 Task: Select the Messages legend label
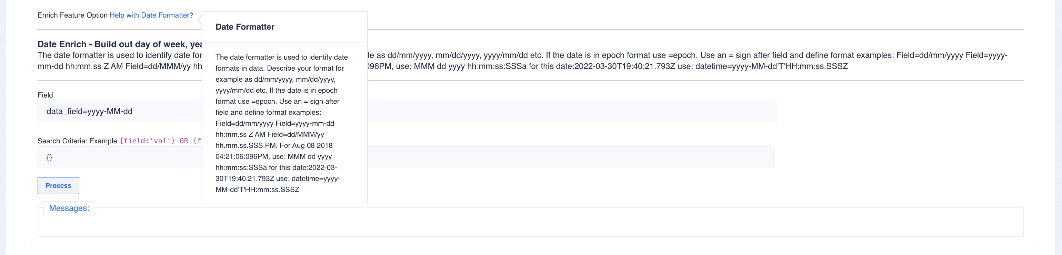pos(69,208)
